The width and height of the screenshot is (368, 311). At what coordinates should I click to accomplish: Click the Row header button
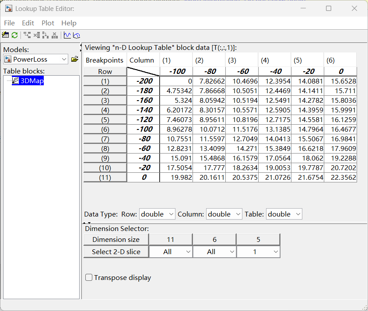point(105,72)
